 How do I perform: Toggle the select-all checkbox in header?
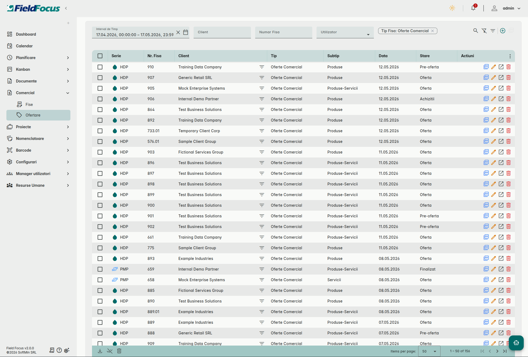point(100,56)
